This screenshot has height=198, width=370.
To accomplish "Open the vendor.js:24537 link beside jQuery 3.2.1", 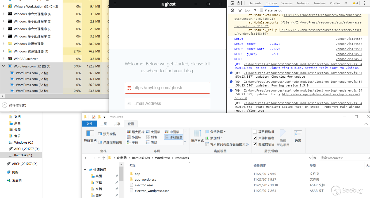I will click(349, 54).
